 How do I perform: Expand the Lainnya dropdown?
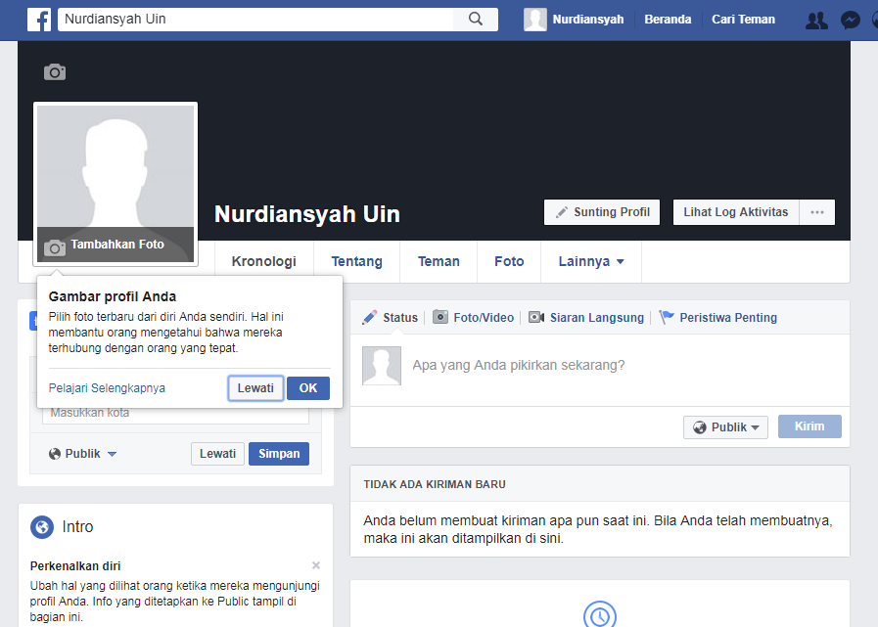point(587,261)
